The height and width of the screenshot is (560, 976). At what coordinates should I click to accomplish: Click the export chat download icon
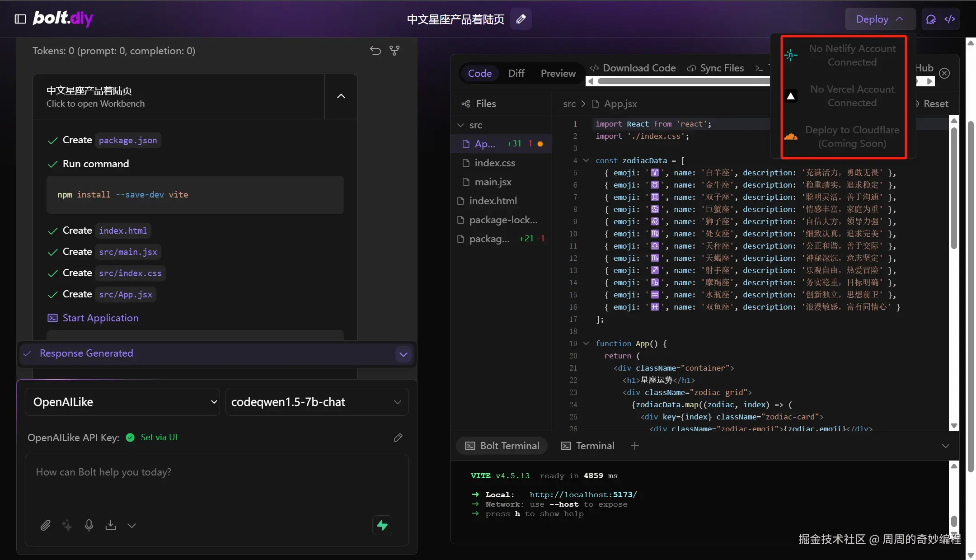110,525
